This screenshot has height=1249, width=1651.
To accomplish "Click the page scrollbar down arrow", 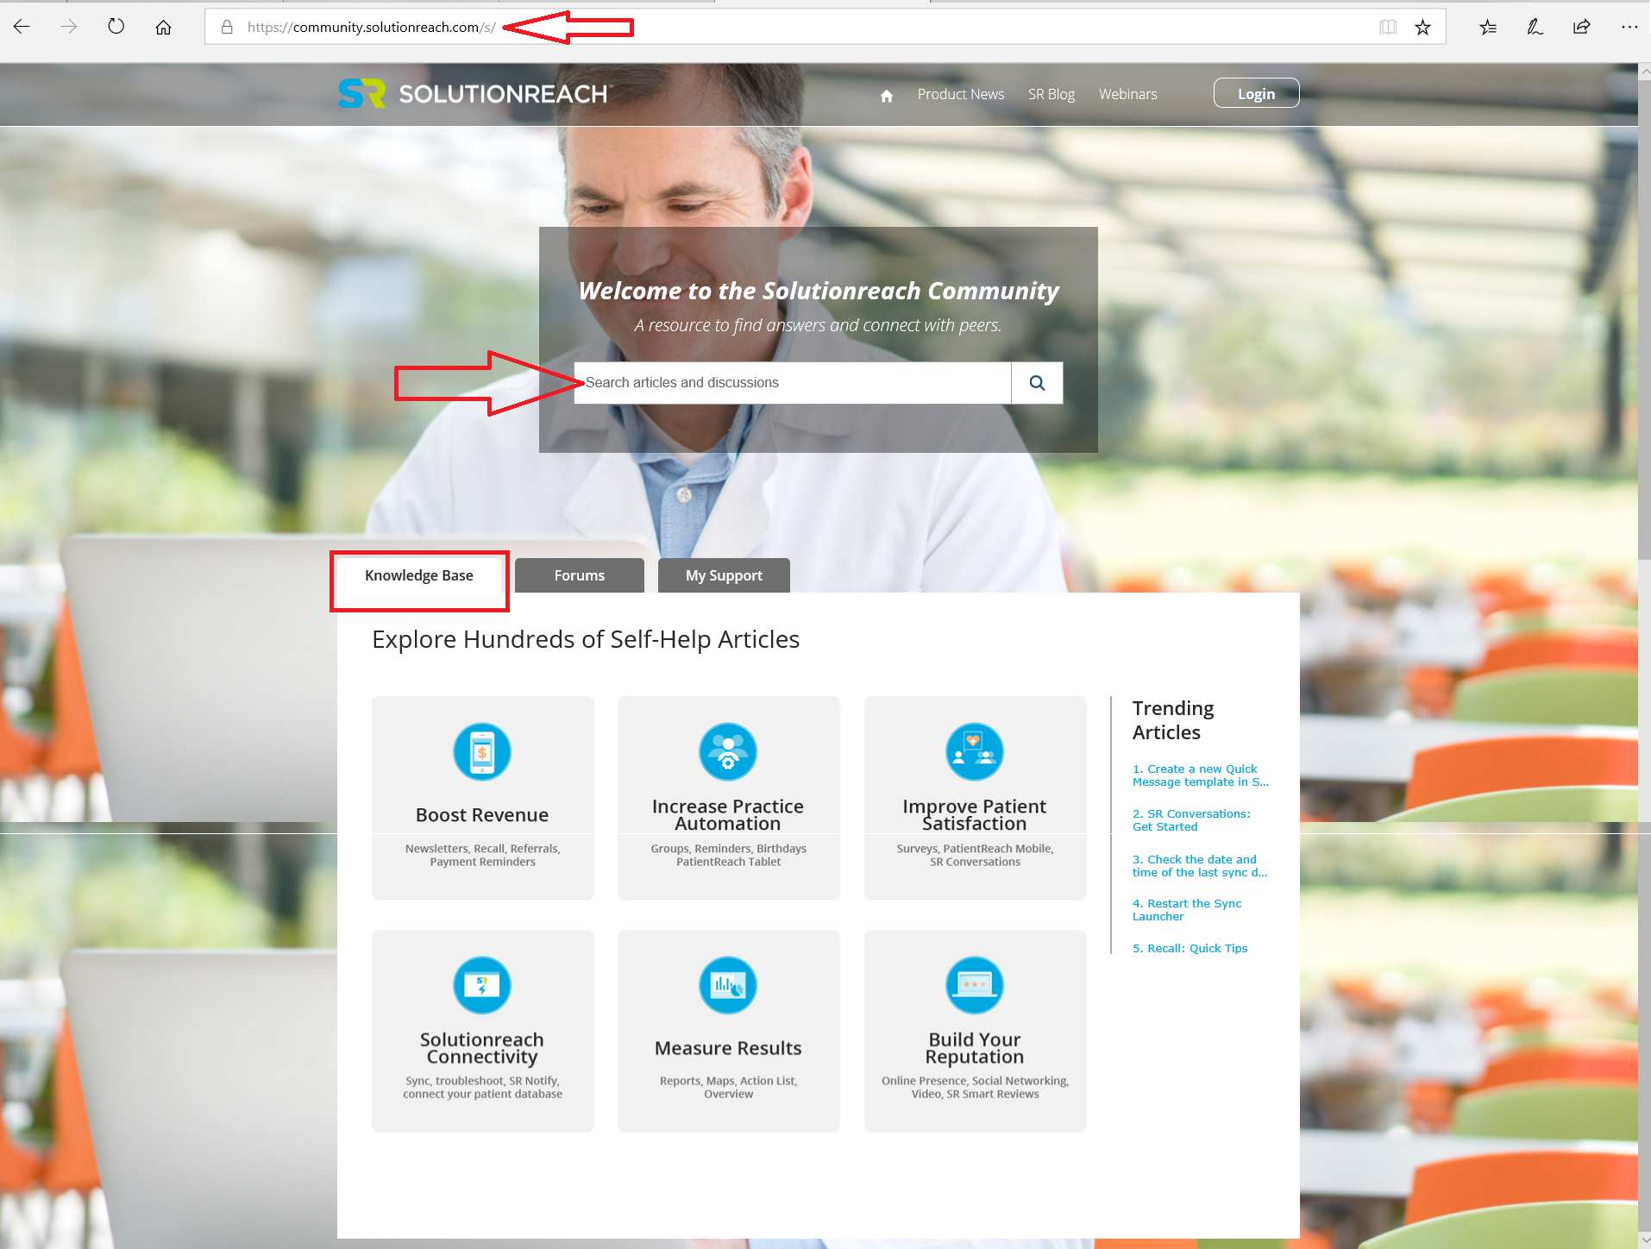I will 1644,1241.
